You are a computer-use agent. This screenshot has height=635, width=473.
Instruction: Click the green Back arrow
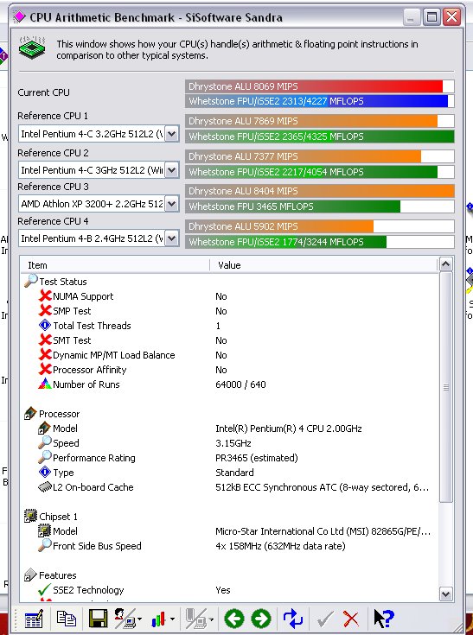coord(234,619)
